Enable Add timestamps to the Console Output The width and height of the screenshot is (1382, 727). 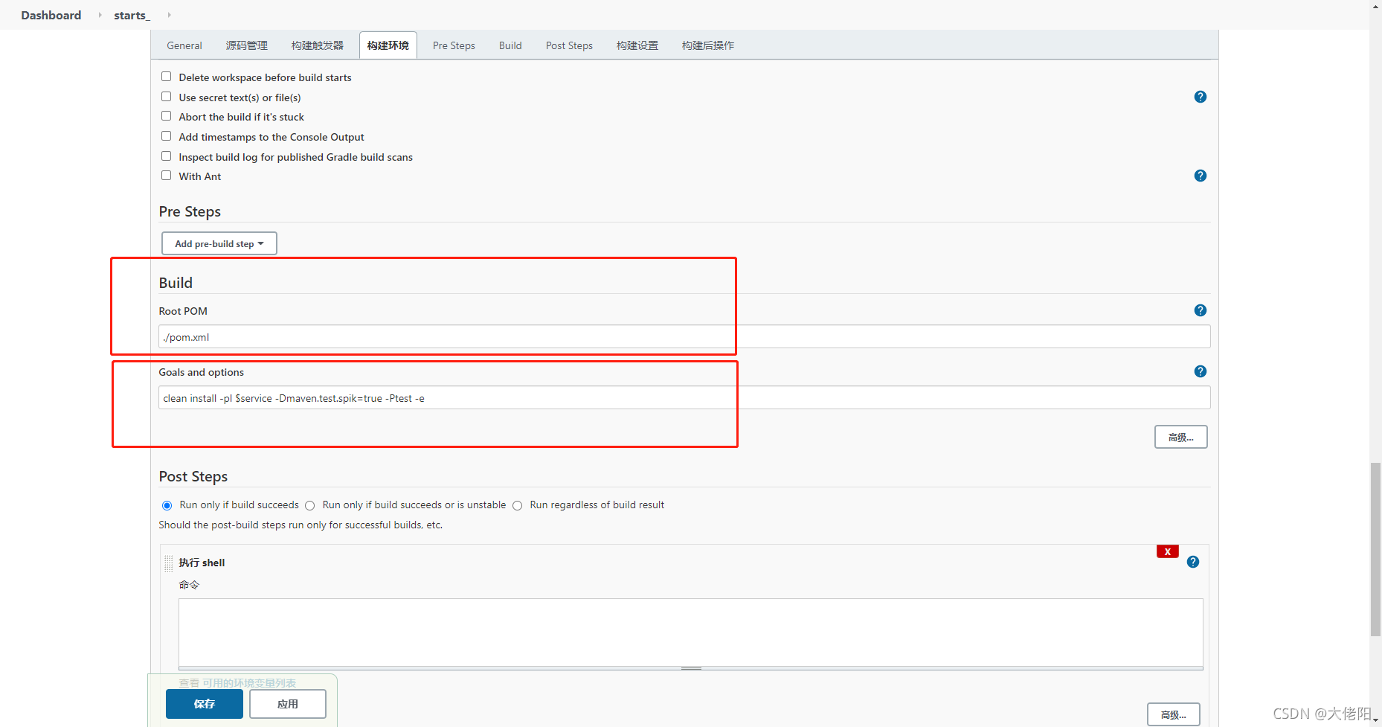(166, 136)
